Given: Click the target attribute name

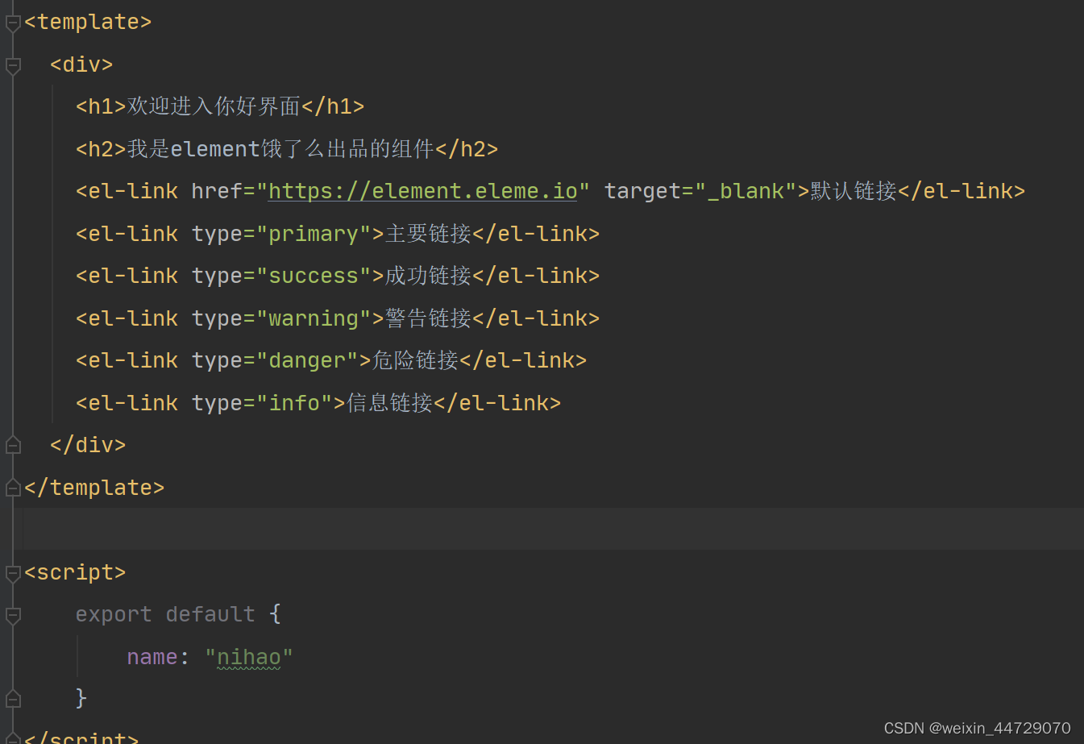Looking at the screenshot, I should point(643,191).
